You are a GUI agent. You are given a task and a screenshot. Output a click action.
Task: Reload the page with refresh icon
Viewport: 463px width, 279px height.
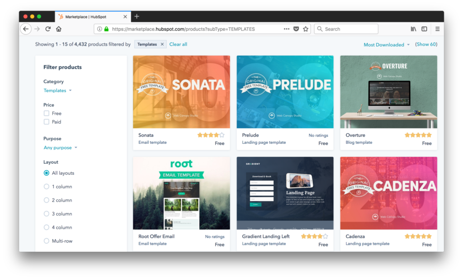coord(48,29)
